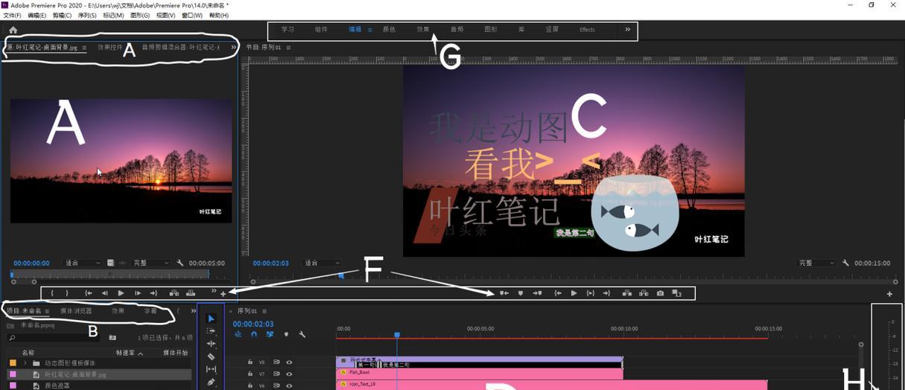Switch to 音频 workspace
This screenshot has width=905, height=390.
click(x=457, y=30)
